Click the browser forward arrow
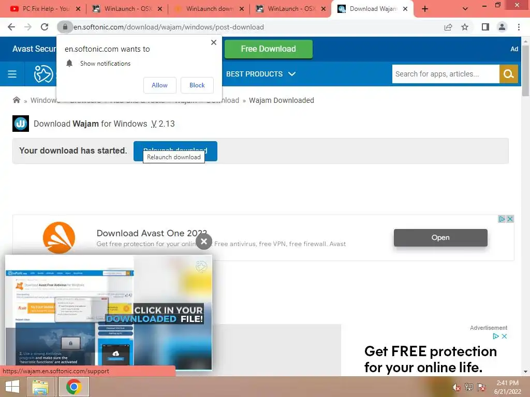Screen dimensions: 530x397 tap(28, 27)
